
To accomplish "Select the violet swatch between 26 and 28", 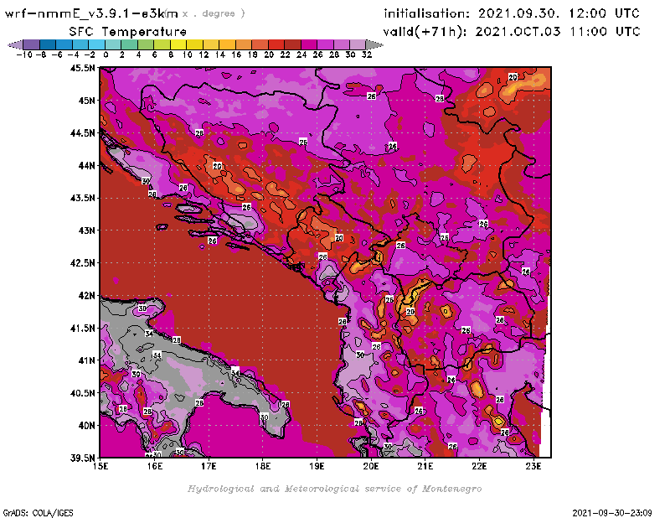I will [325, 45].
